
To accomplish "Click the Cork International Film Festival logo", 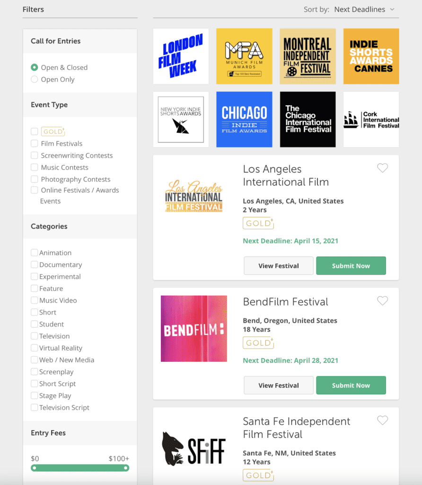I will coord(371,119).
